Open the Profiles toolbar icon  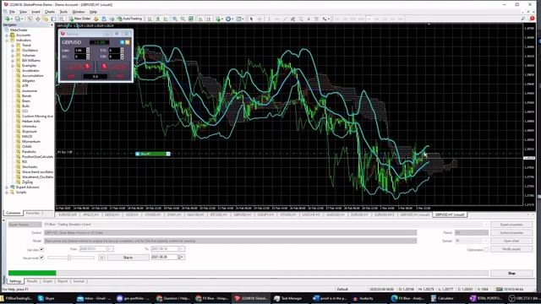(x=18, y=19)
